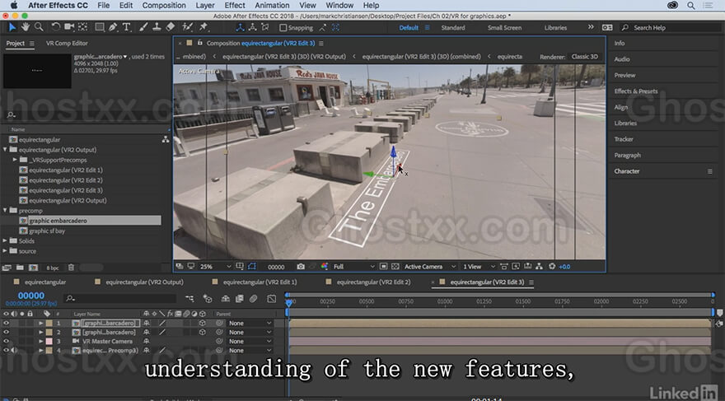Select the Unified Camera tool
Screen dimensions: 725x401
coord(69,27)
